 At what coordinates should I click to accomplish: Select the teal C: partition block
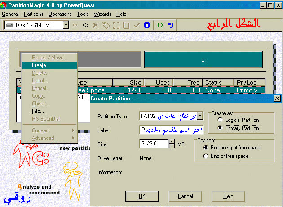point(203,60)
